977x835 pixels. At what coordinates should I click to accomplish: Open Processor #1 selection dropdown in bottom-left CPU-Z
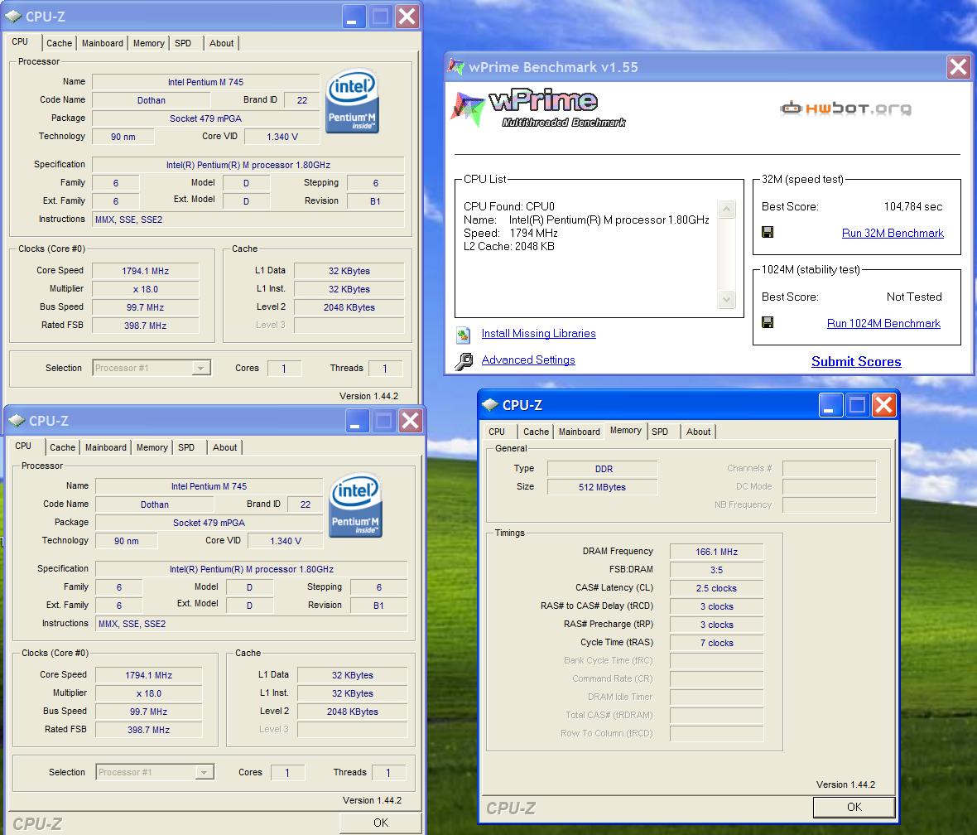click(204, 772)
